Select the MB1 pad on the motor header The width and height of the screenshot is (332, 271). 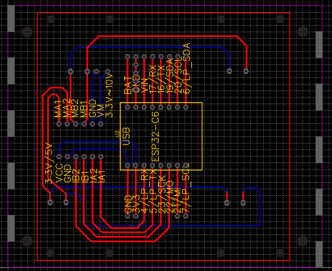pyautogui.click(x=84, y=124)
